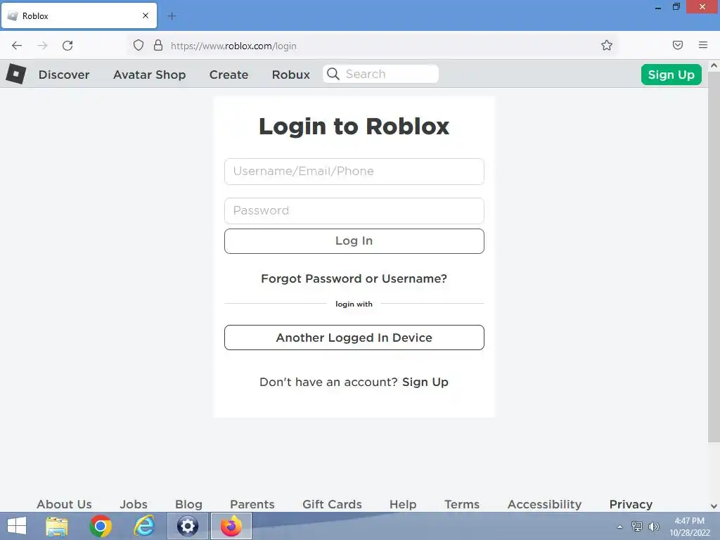Focus the Password field
This screenshot has height=540, width=720.
pyautogui.click(x=354, y=211)
